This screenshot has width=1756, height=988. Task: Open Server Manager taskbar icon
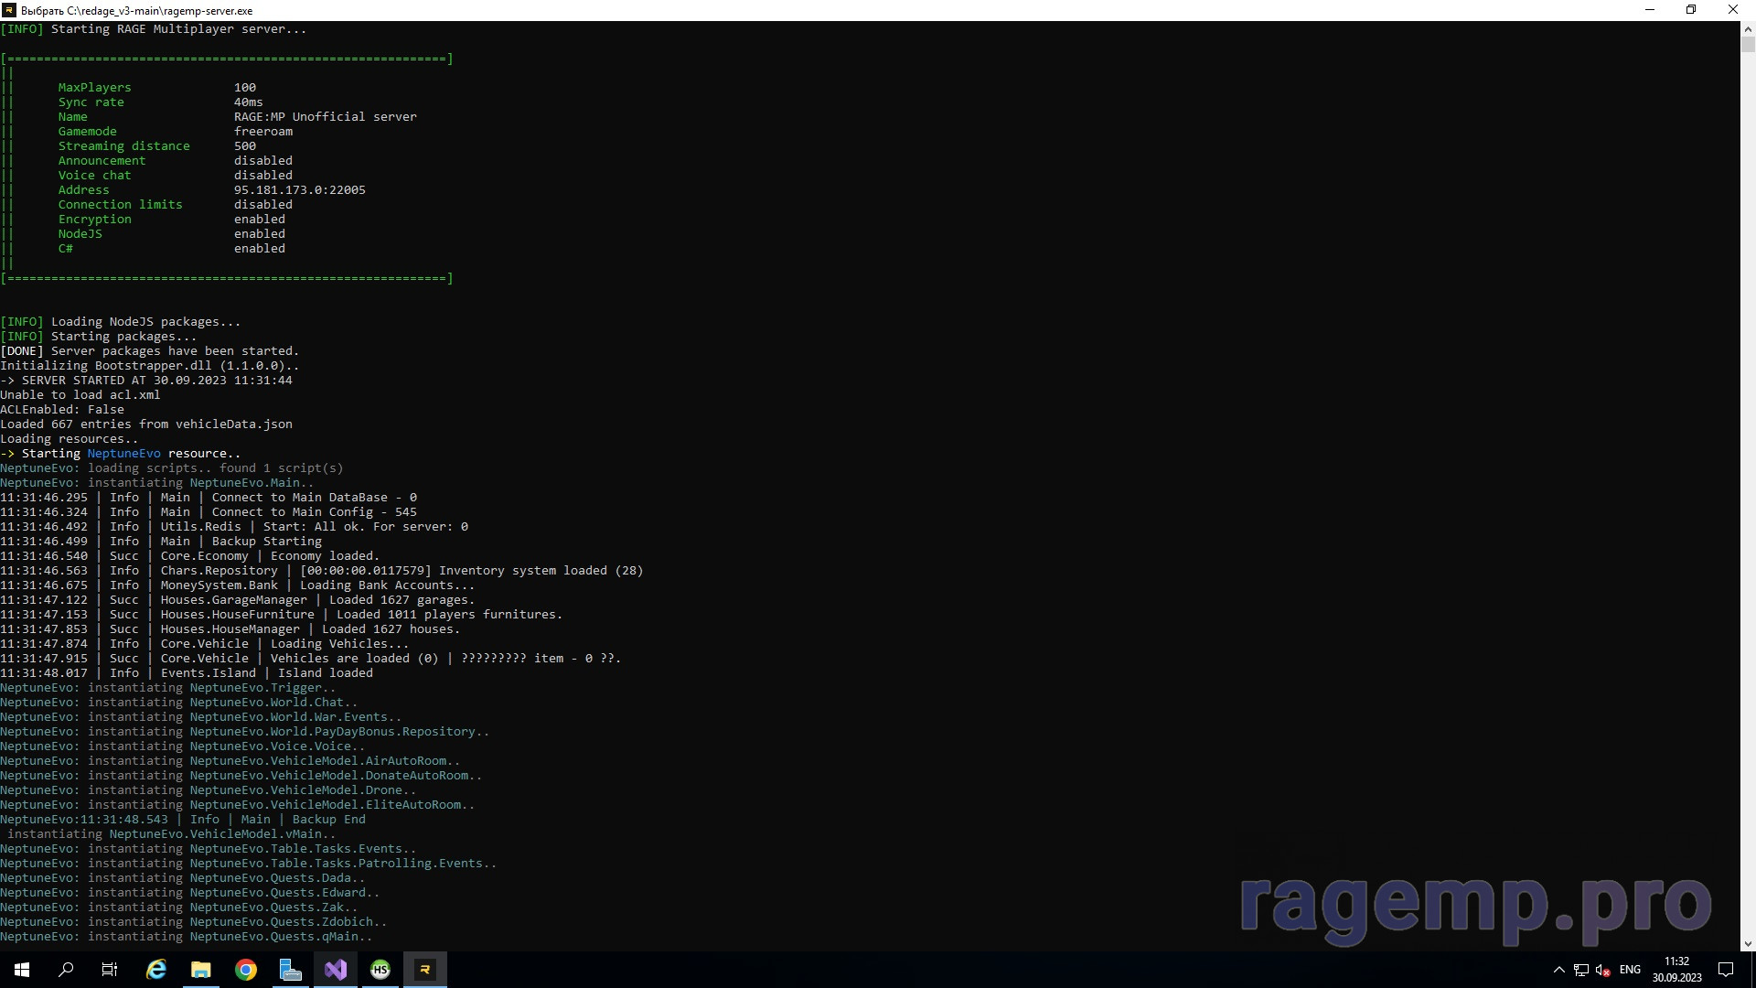290,970
